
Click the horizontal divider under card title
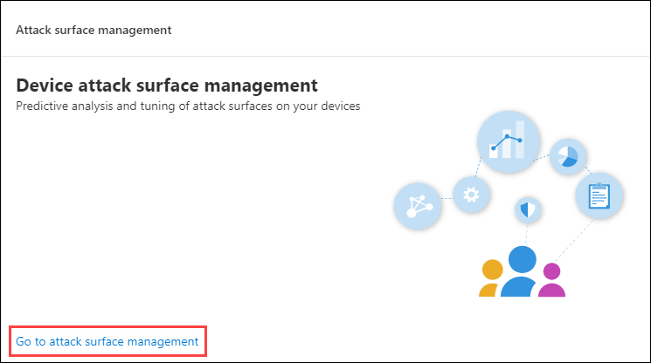coord(325,56)
